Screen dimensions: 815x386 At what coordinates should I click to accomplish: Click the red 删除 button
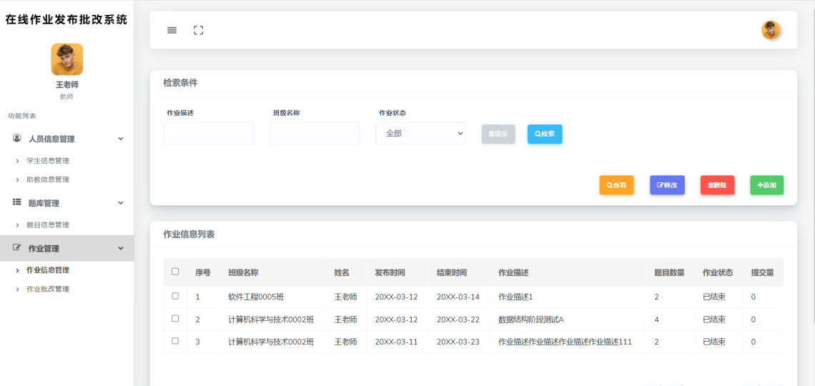click(717, 185)
